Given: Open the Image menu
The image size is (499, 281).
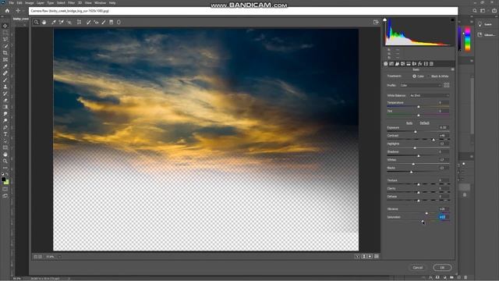Looking at the screenshot, I should (30, 3).
